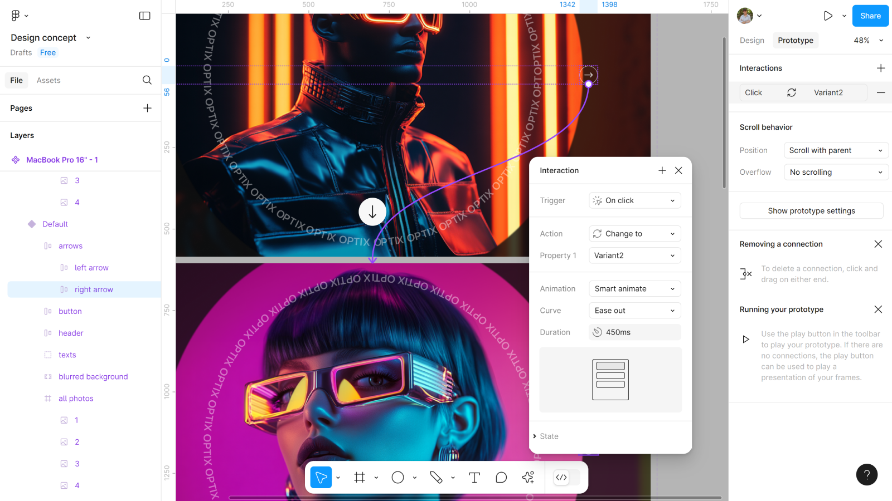Open the Trigger dropdown showing On click

[634, 200]
